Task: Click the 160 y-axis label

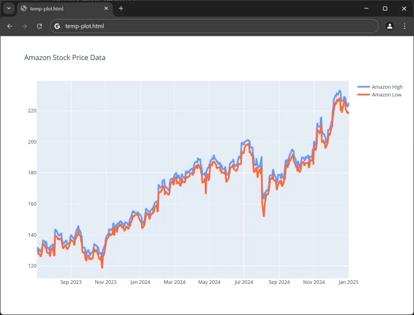Action: [32, 204]
